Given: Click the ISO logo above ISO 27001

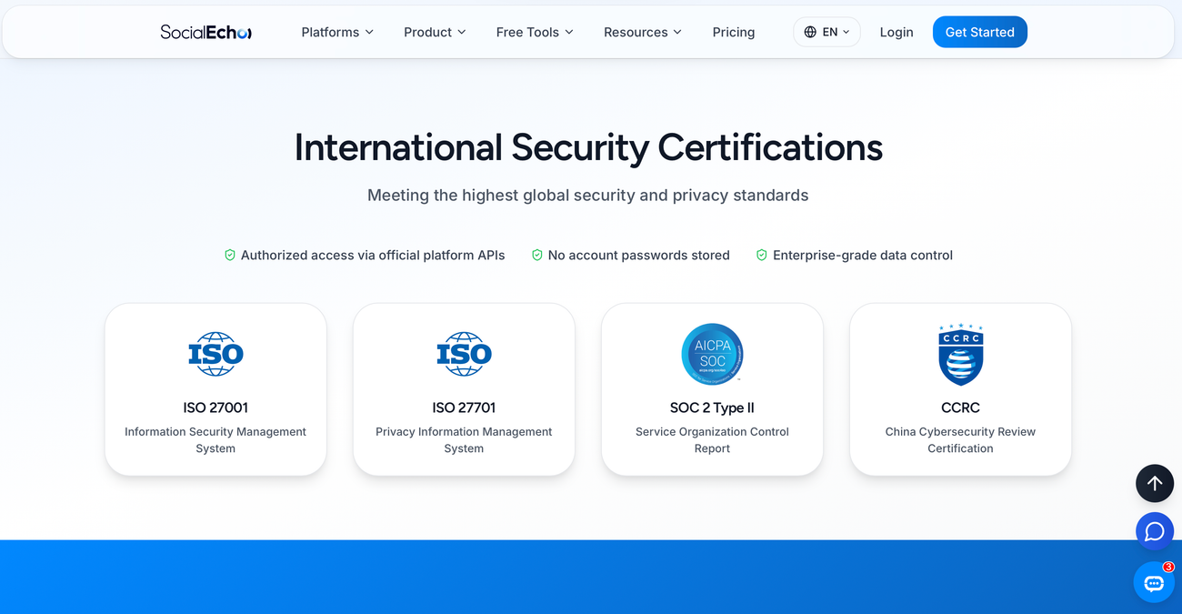Looking at the screenshot, I should tap(215, 354).
